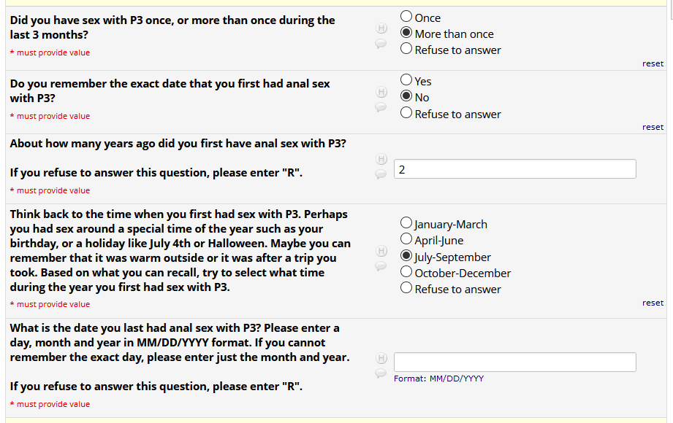
Task: Reset the once-or-more-than-once answer
Action: coord(653,63)
